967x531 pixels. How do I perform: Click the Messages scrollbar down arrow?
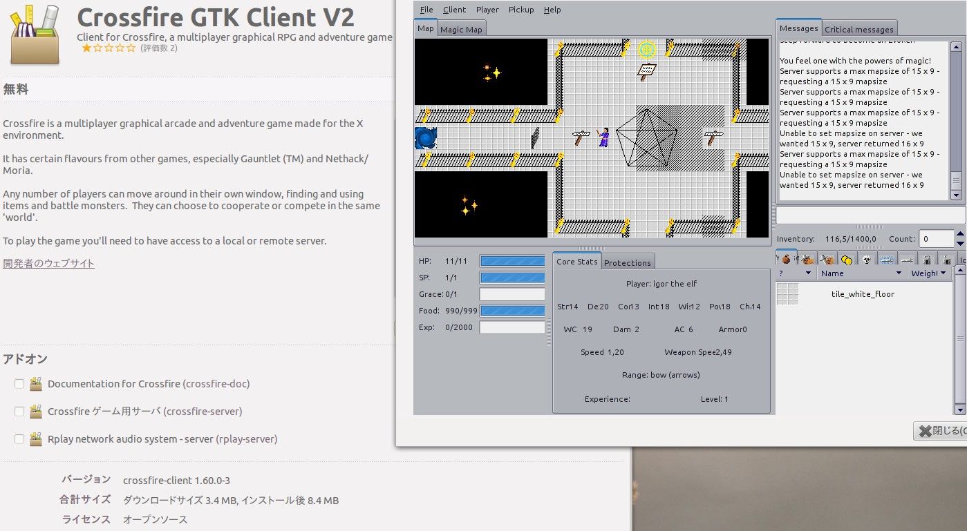point(956,195)
